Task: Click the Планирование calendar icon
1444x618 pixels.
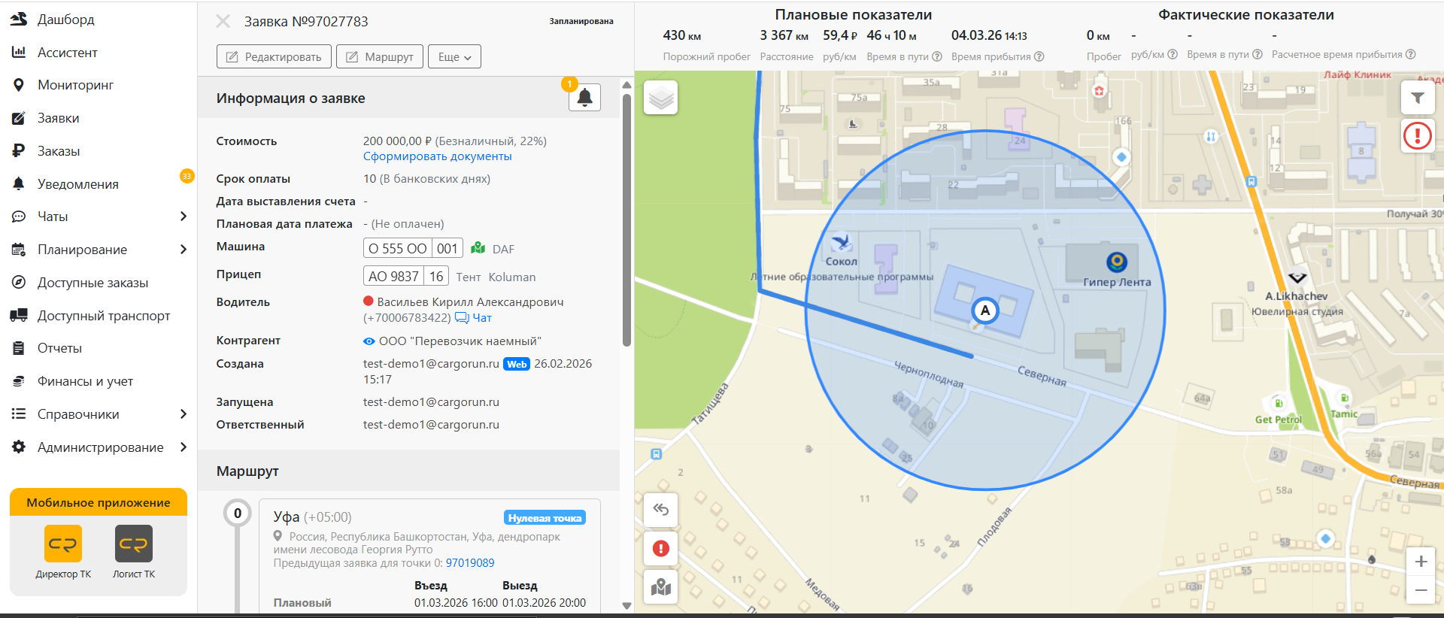Action: (19, 250)
